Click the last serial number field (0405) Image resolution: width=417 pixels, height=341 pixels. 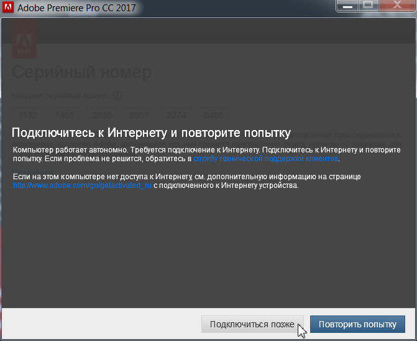pyautogui.click(x=213, y=115)
